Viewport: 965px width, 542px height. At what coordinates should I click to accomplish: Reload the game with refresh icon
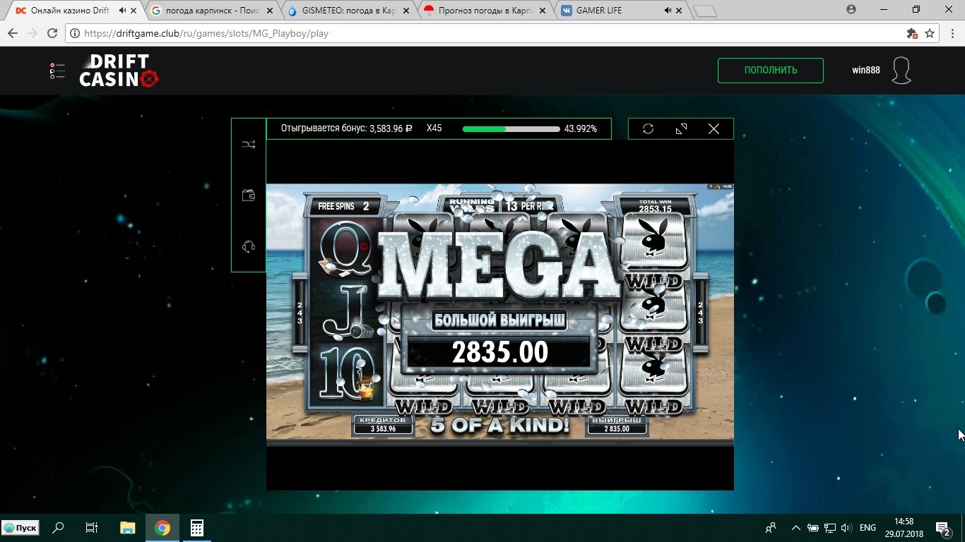click(648, 128)
